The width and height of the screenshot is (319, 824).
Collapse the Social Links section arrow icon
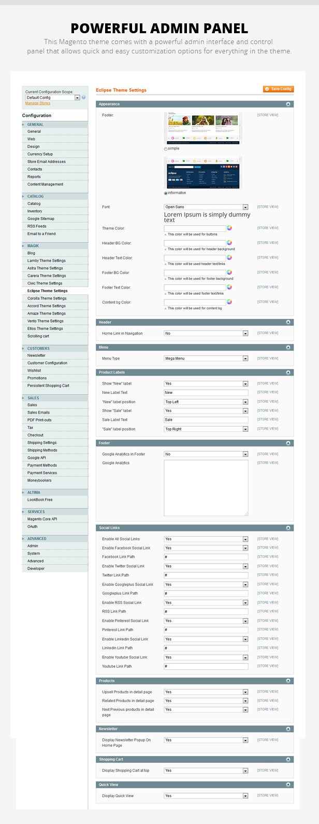click(x=288, y=528)
